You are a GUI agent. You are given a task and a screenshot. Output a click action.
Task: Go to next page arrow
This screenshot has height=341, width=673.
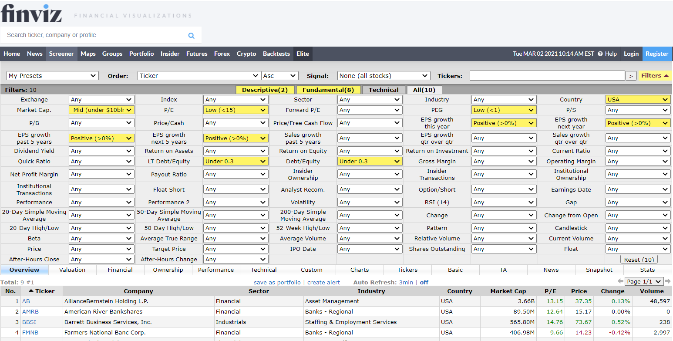668,281
